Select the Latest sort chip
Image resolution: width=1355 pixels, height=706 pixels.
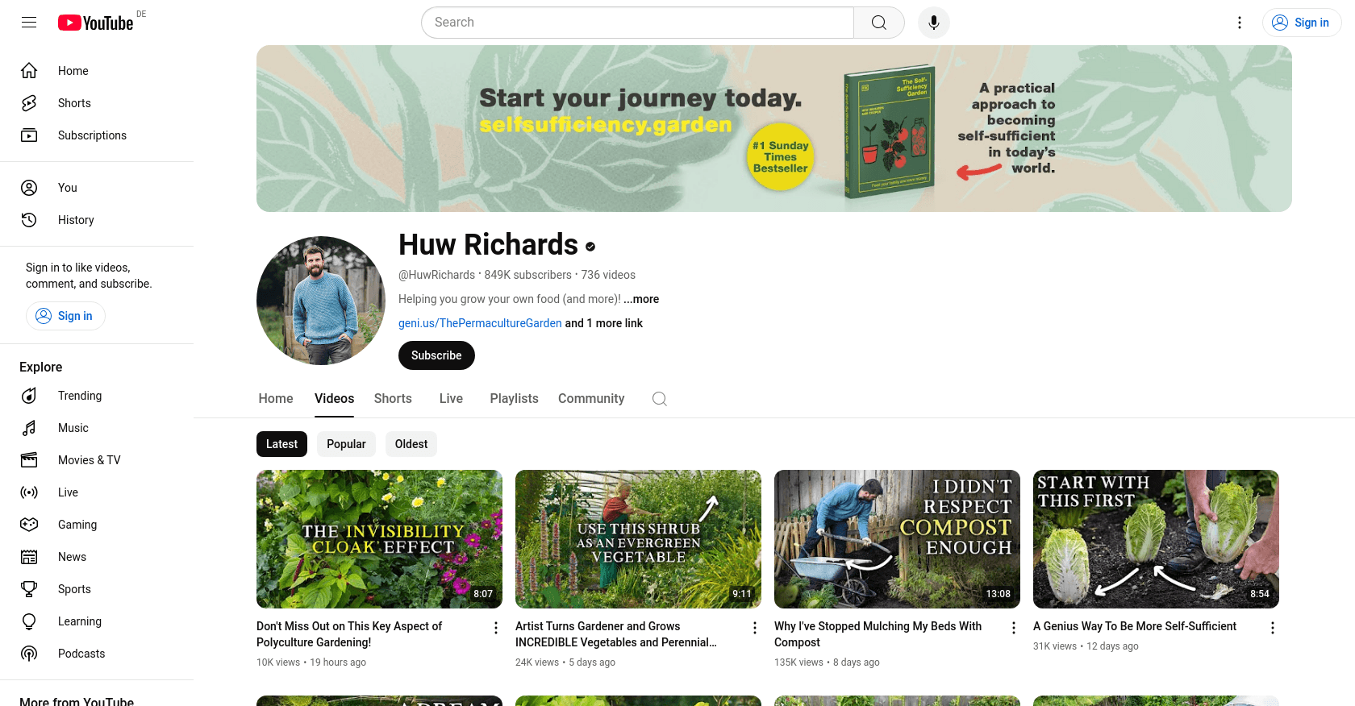point(281,444)
